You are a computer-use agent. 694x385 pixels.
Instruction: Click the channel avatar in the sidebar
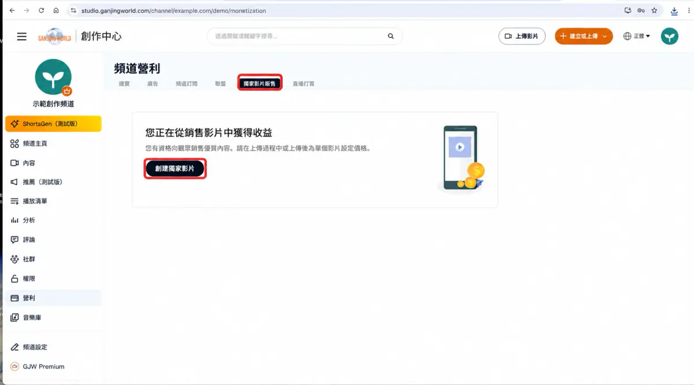(53, 77)
